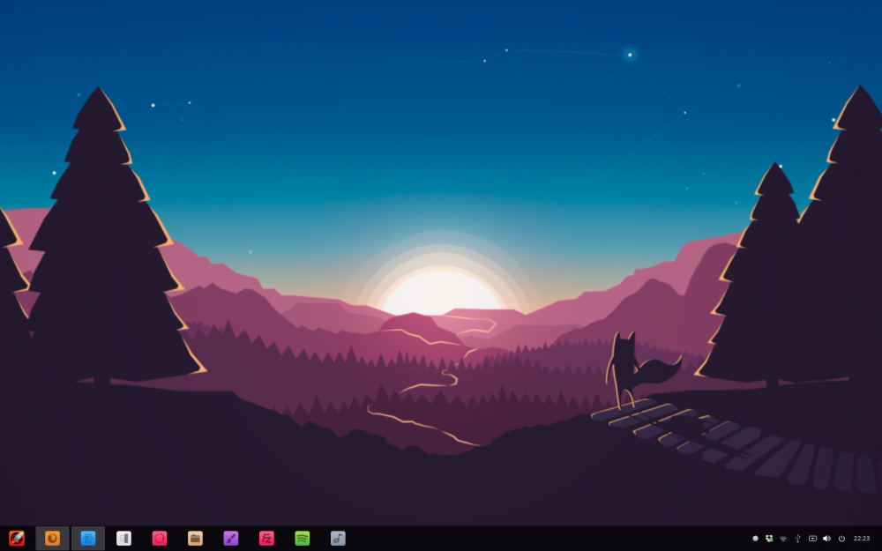Open the 22:23 clock in tray

click(862, 539)
